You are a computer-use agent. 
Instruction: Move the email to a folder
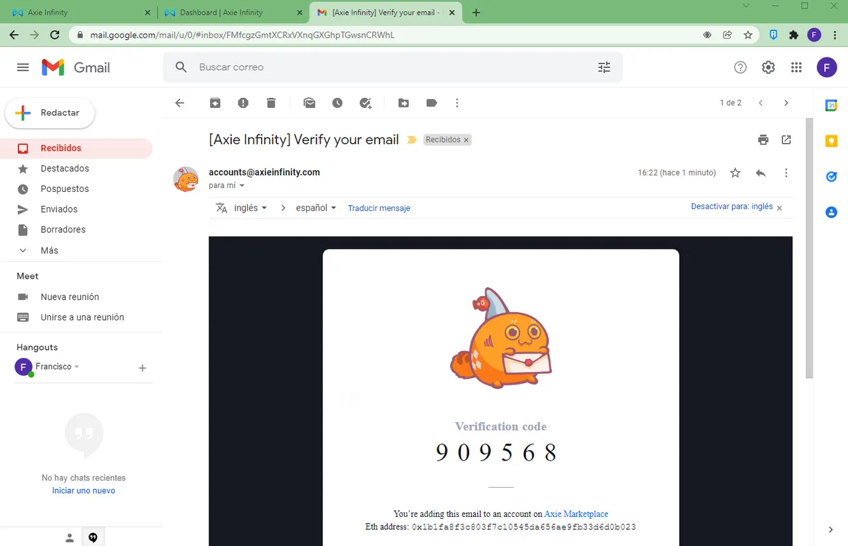coord(403,103)
